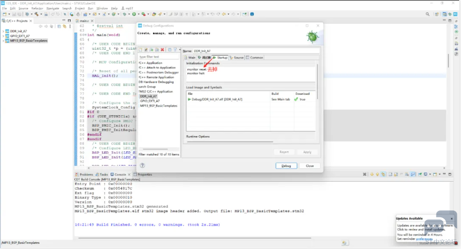
Task: Expand the GPIO_EXTI_A7 project node
Action: coord(3,36)
